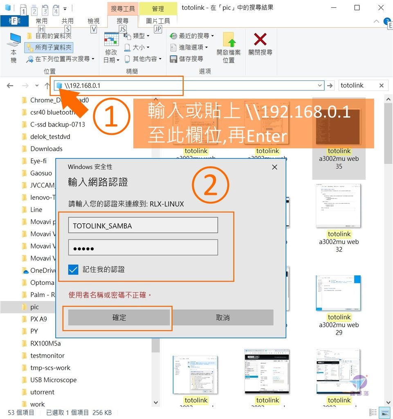
Task: Go back with the left arrow button
Action: [x=10, y=86]
